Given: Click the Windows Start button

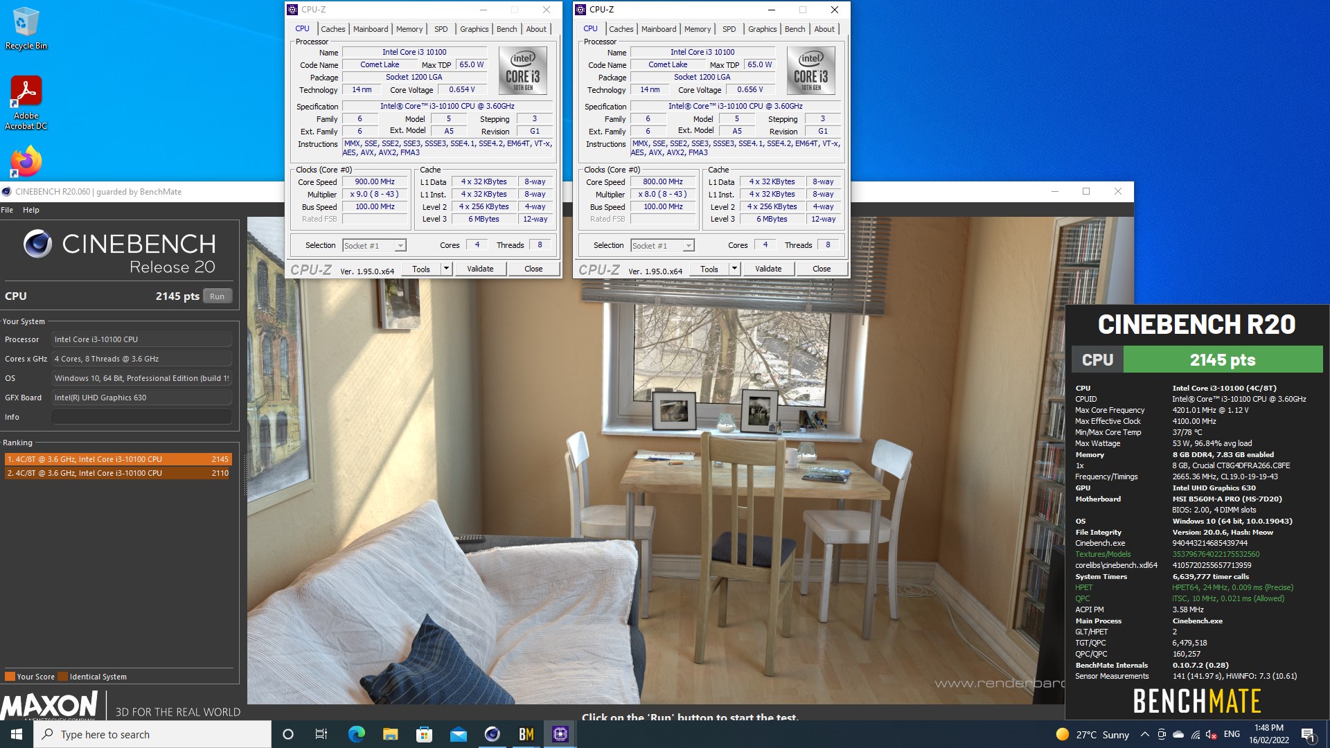Looking at the screenshot, I should coord(17,734).
